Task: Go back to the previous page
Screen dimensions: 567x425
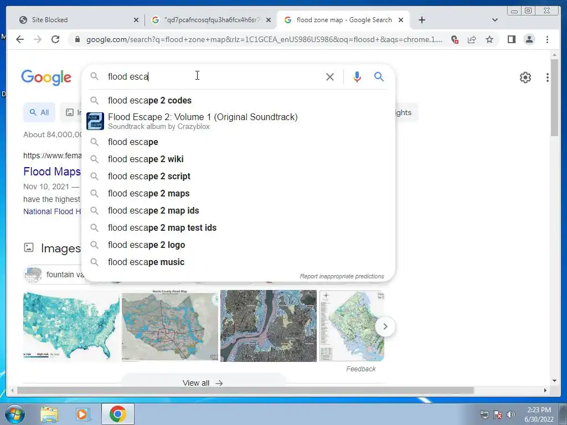Action: (x=20, y=39)
